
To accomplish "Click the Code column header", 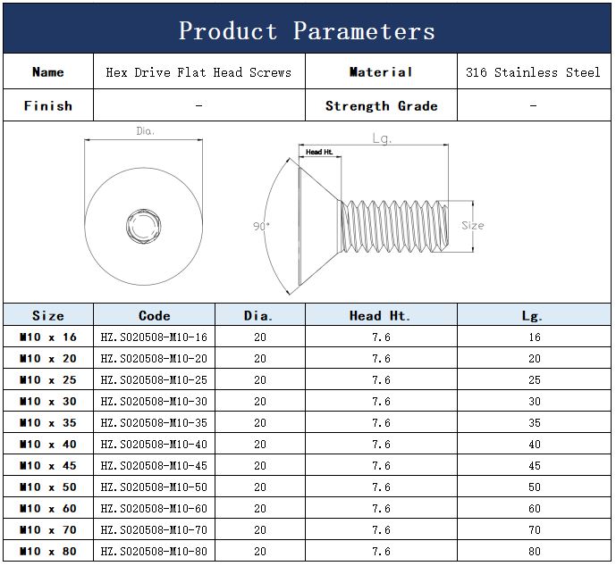I will [155, 315].
